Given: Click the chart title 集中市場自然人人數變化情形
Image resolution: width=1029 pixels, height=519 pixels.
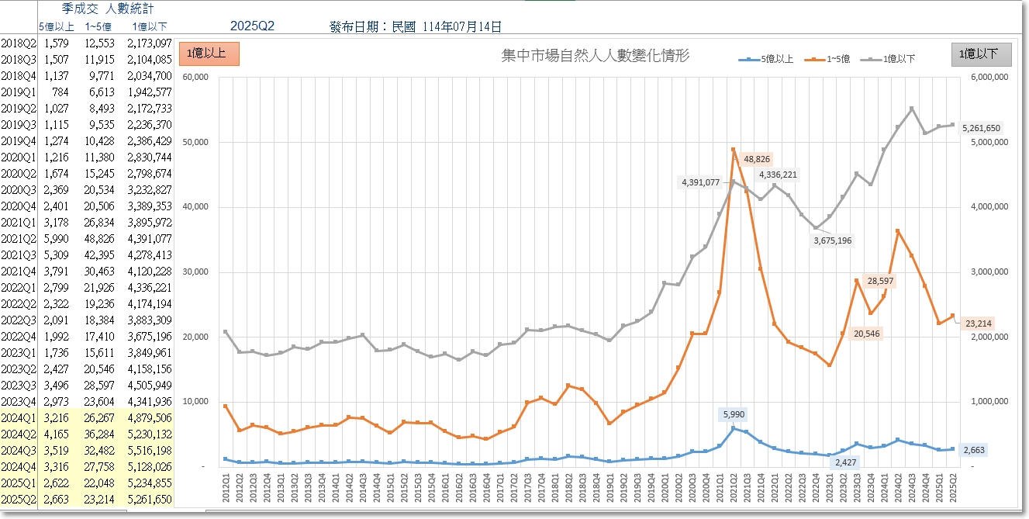Looking at the screenshot, I should pyautogui.click(x=596, y=56).
